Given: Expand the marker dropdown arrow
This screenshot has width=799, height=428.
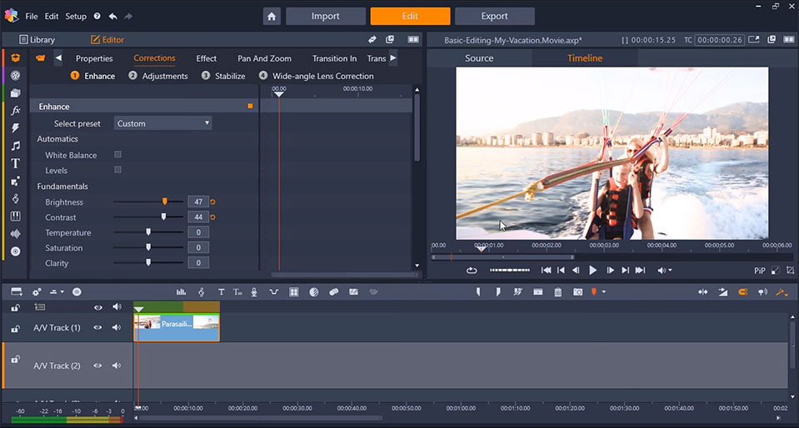Looking at the screenshot, I should [604, 292].
